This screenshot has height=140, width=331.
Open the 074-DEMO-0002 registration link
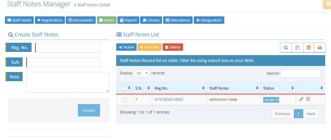169,100
